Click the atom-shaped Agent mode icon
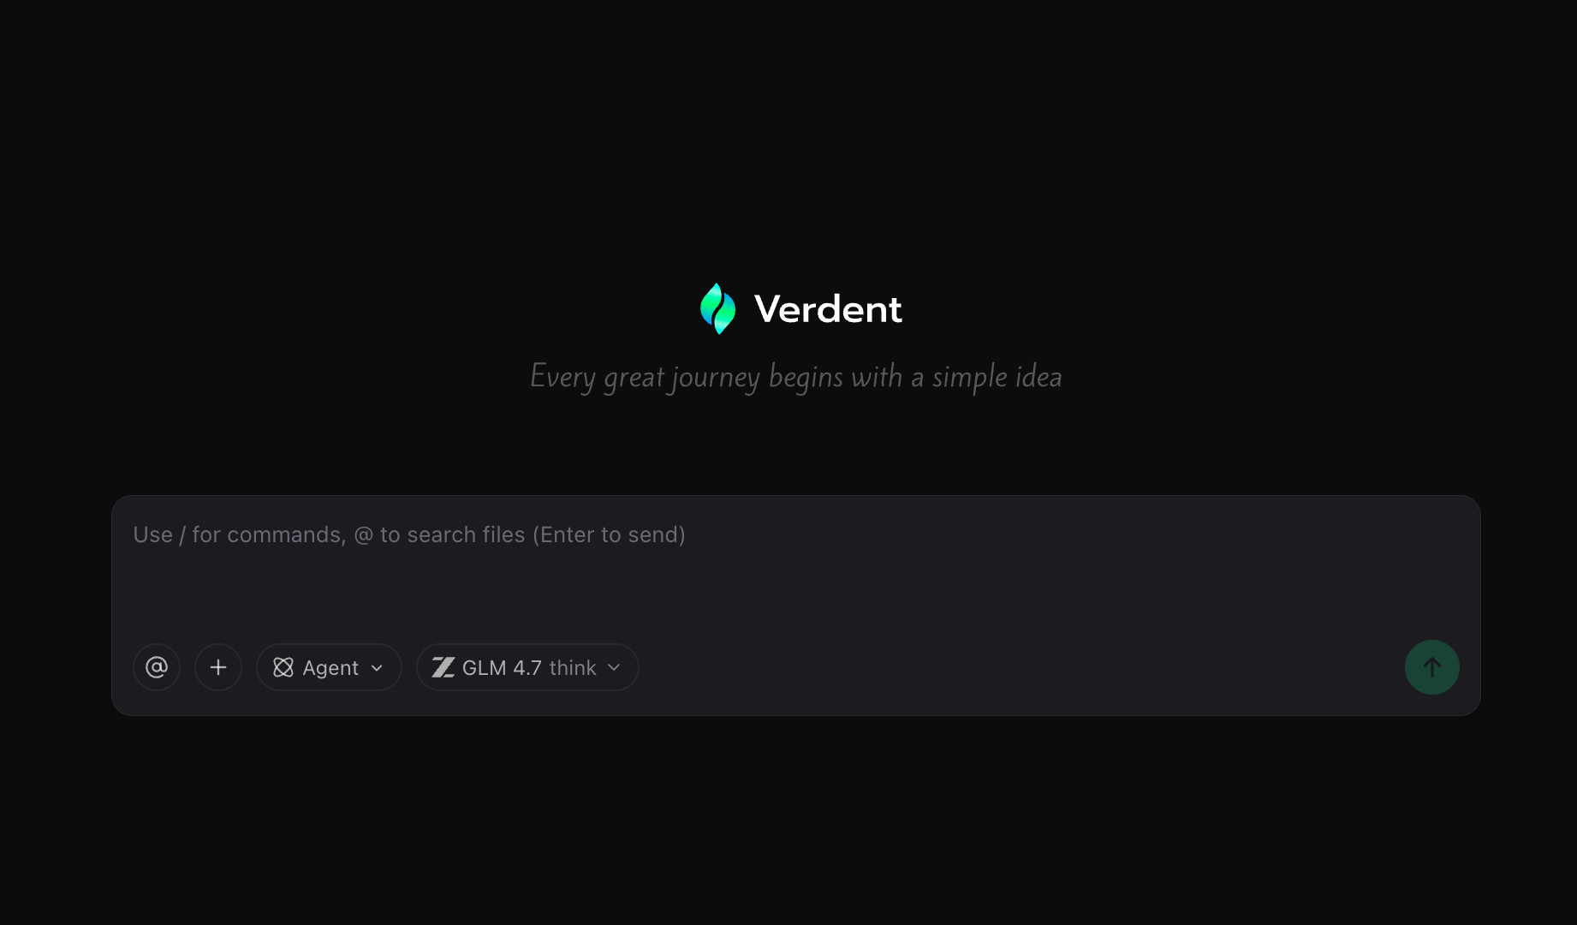The image size is (1577, 925). point(283,667)
